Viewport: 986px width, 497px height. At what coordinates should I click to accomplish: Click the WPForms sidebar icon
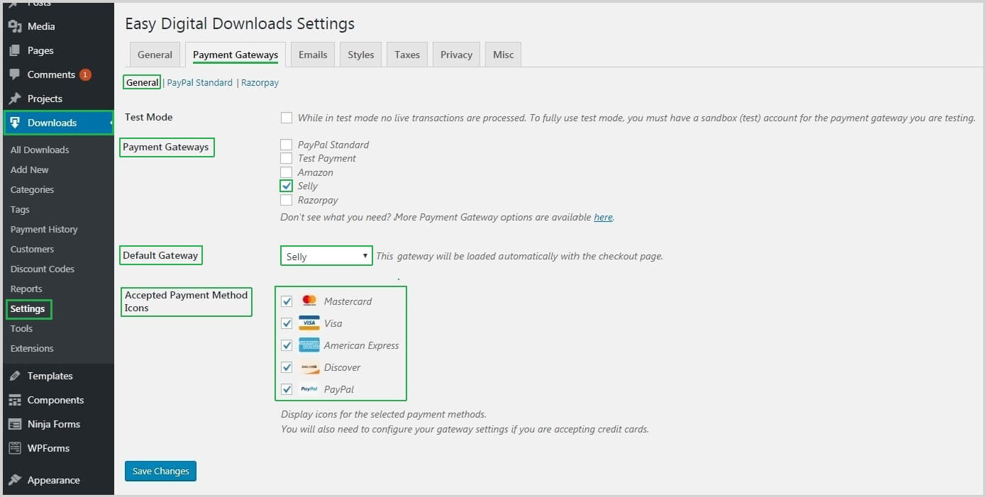point(15,448)
